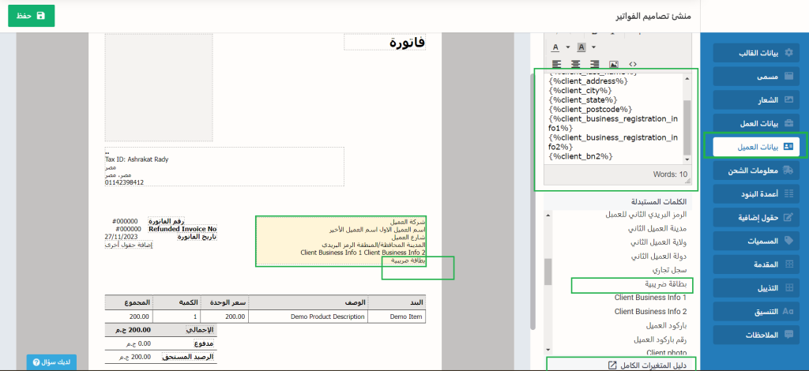This screenshot has height=371, width=809.
Task: Click the center align icon in editor
Action: pos(575,64)
